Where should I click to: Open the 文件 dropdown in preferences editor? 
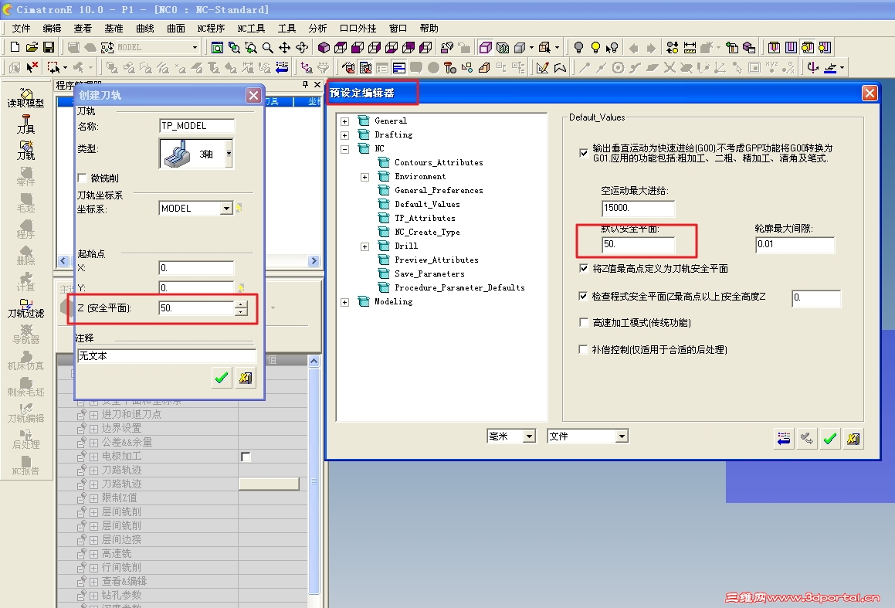tap(622, 436)
